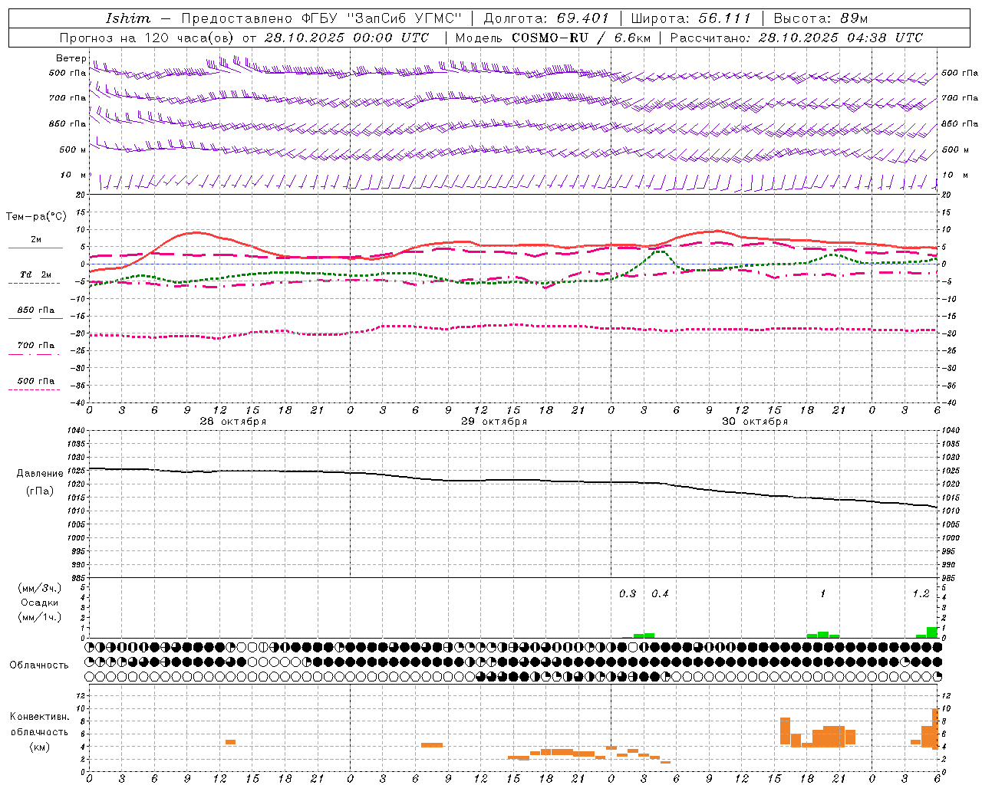This screenshot has width=982, height=785.
Task: Click the "Тем-ра(°C)" temperature label
Action: 36,217
